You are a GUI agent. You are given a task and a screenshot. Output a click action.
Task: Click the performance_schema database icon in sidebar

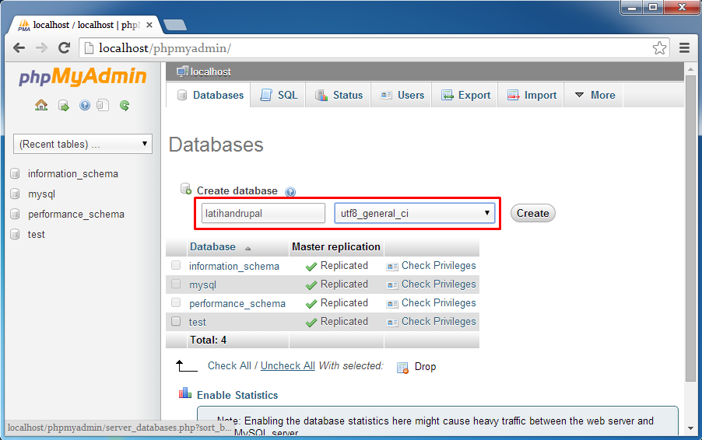[x=16, y=215]
